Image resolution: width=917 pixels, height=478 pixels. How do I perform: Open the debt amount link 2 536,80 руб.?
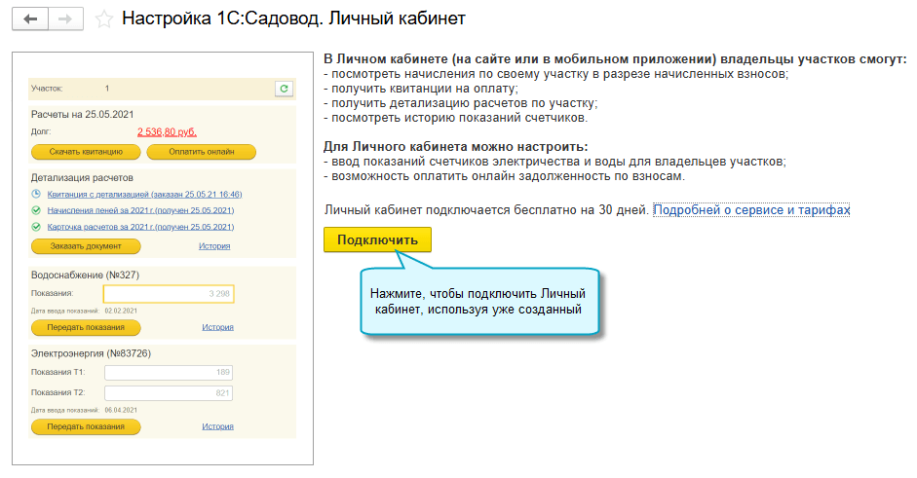pos(168,132)
